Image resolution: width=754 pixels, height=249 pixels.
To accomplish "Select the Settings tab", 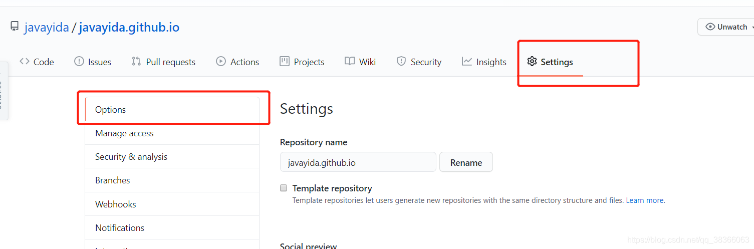I will coord(550,62).
